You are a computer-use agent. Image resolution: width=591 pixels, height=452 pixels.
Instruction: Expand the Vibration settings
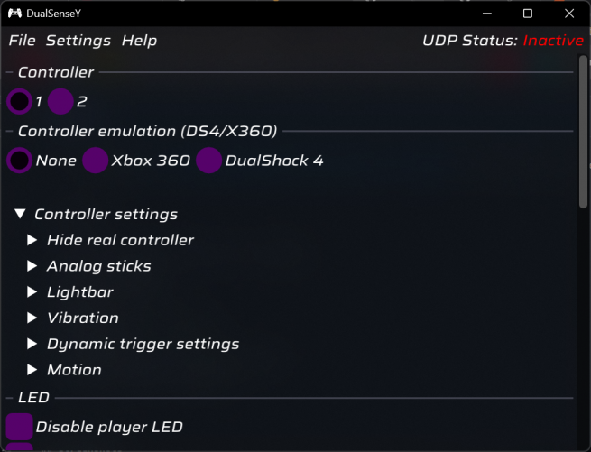click(32, 318)
